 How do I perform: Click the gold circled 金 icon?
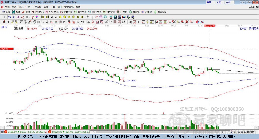click(x=147, y=22)
